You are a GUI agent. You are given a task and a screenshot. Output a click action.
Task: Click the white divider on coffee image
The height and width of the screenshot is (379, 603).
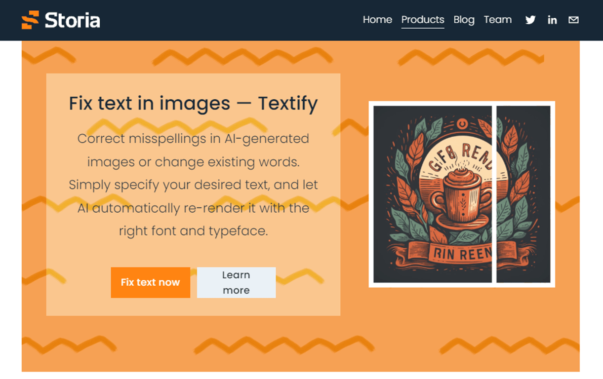(x=494, y=194)
